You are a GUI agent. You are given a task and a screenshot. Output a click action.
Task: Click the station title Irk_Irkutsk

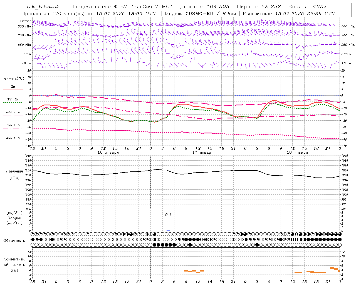43,7
